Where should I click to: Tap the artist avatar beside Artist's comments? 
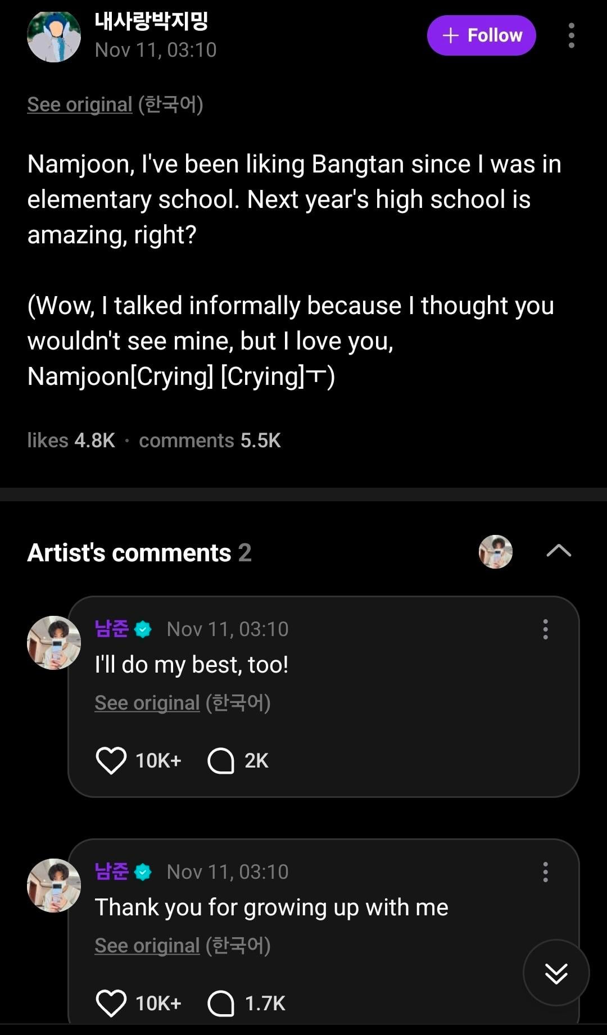pos(495,551)
